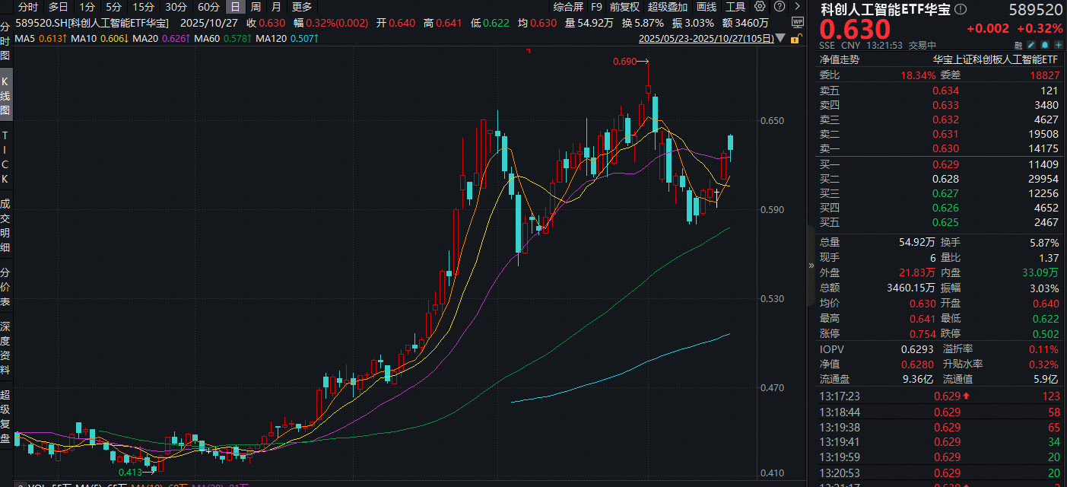The image size is (1067, 487).
Task: Select the 60分 period tab
Action: [208, 7]
